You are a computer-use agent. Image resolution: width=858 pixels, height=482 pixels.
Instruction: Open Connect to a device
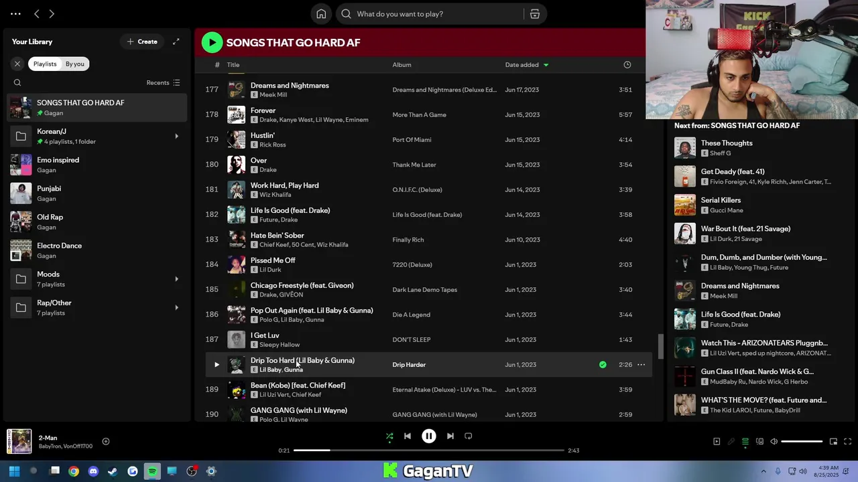point(759,441)
